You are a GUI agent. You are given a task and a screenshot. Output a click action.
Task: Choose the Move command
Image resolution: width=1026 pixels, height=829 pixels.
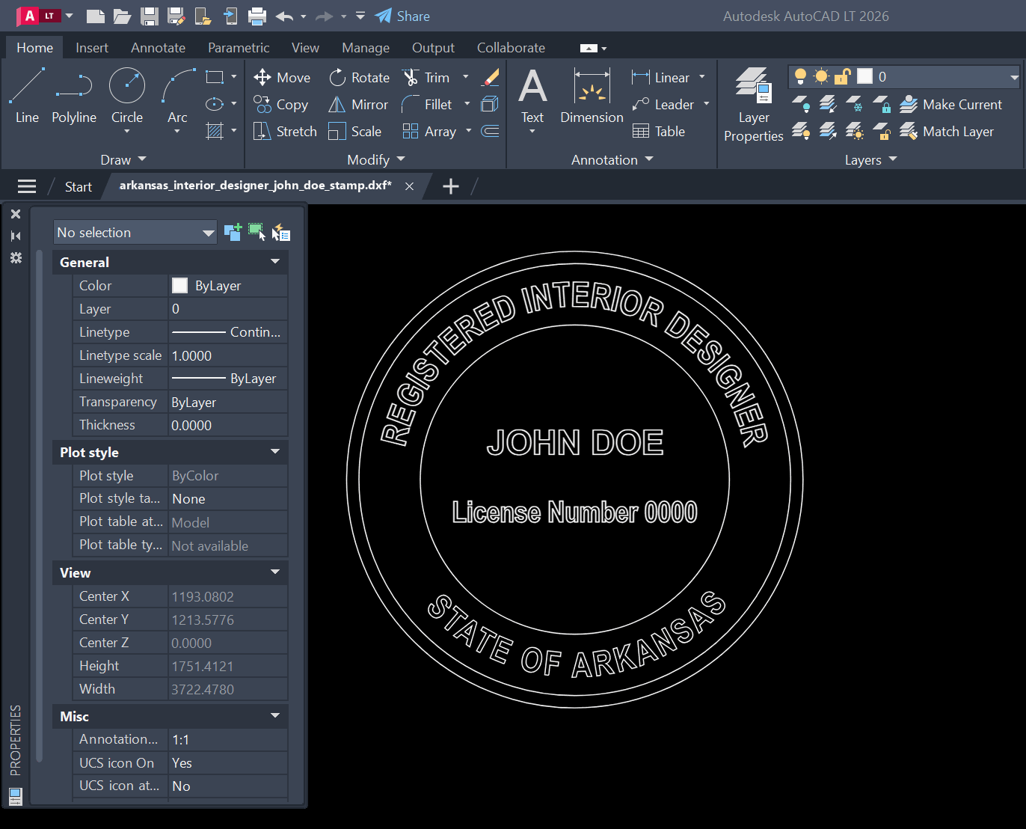(x=282, y=78)
